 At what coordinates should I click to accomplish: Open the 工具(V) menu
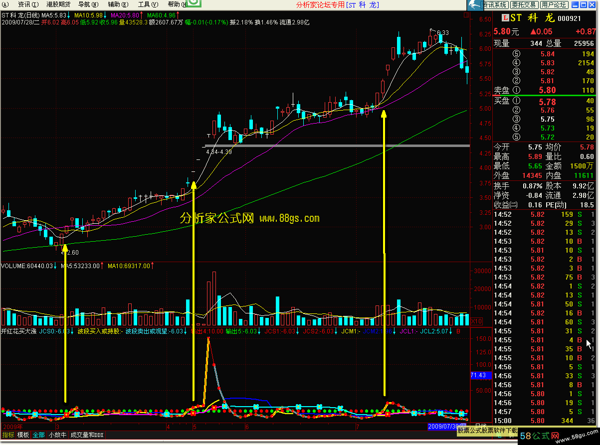coord(148,4)
